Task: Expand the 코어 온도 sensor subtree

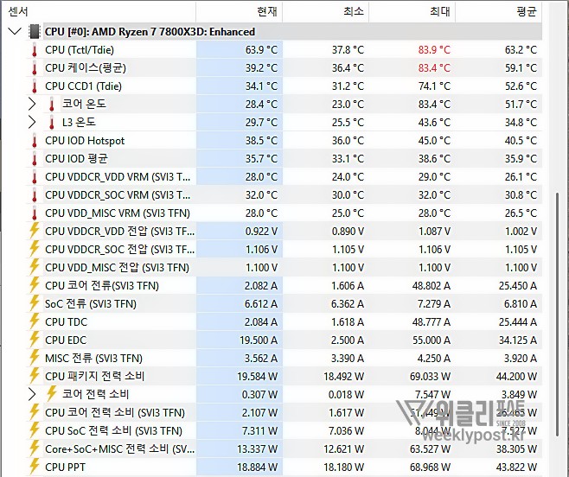Action: [x=34, y=105]
